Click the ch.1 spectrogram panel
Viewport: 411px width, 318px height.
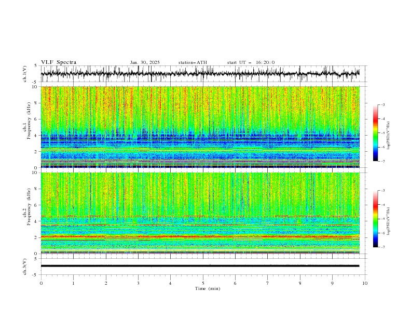tap(200, 127)
